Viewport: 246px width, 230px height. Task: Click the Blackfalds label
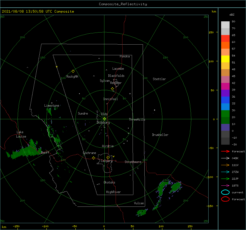(116, 76)
